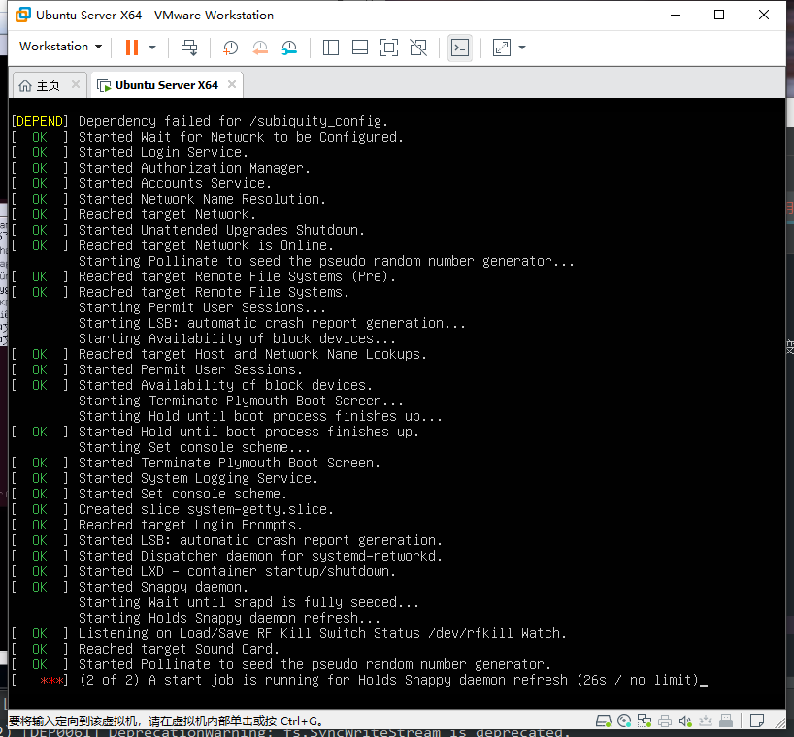Click the home icon on 主页 tab

(25, 85)
